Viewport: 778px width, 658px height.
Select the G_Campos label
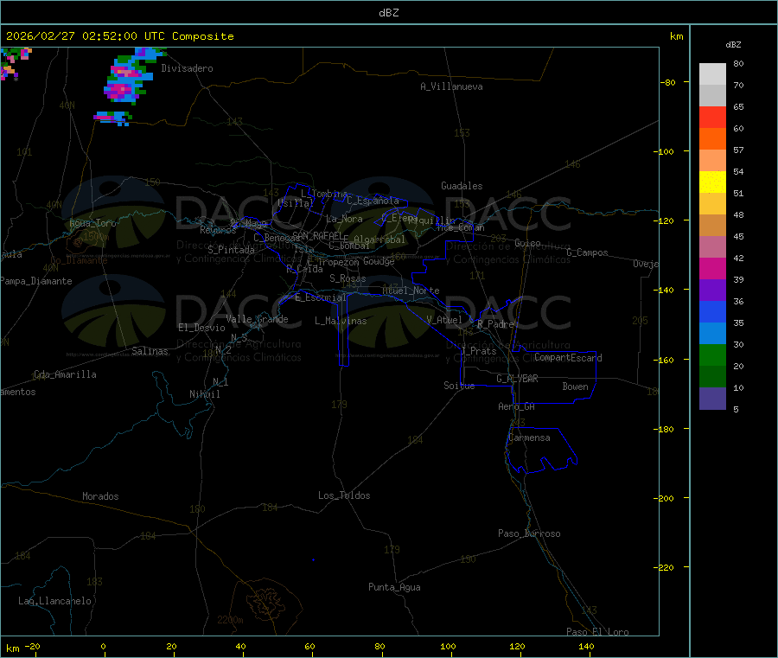coord(587,252)
